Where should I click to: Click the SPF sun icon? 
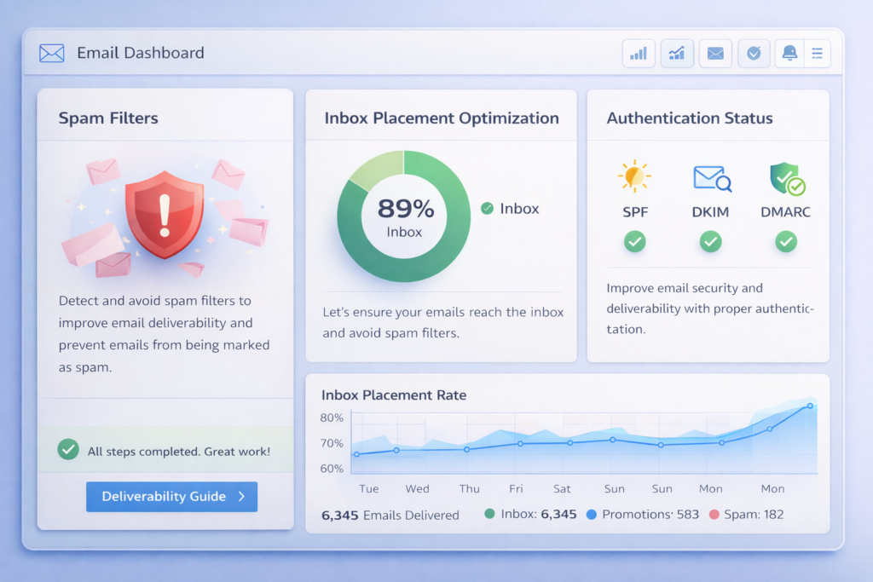pyautogui.click(x=634, y=177)
